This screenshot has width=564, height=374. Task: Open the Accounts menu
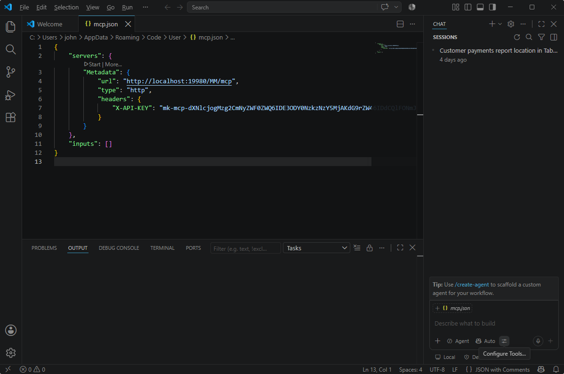11,330
